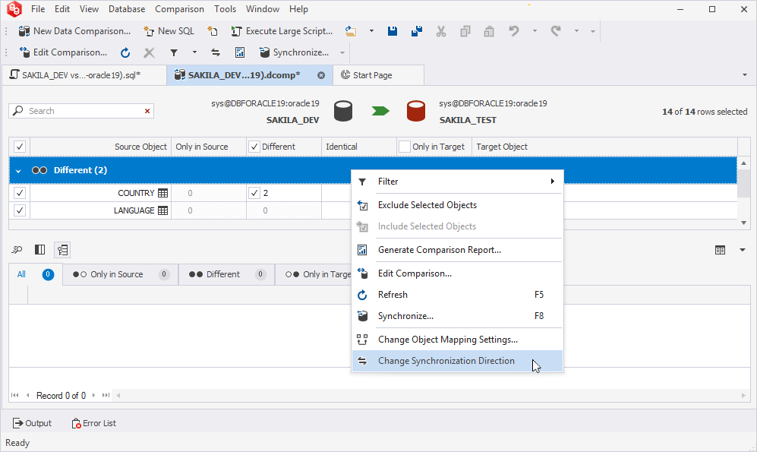
Task: Click the Refresh icon in the toolbar
Action: [125, 52]
